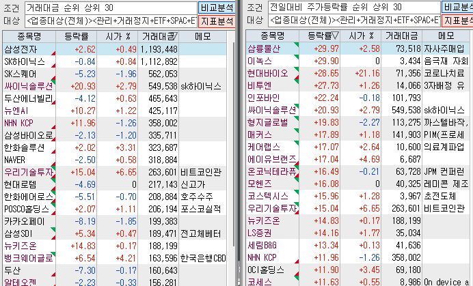This screenshot has height=286, width=473.
Task: Click 메모 column header in left table
Action: (203, 37)
